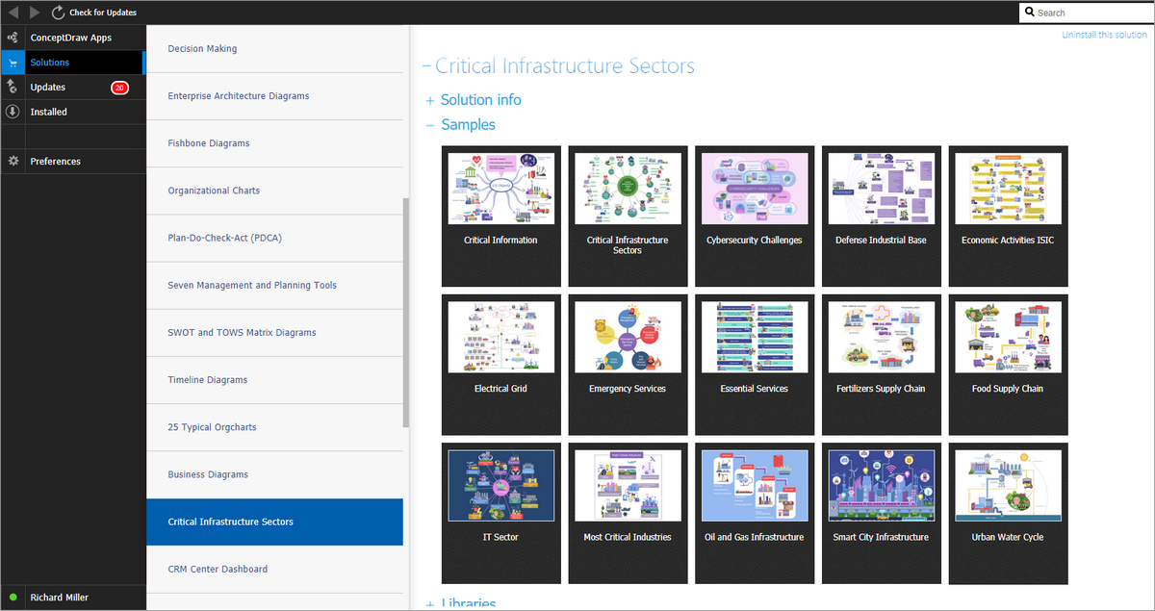Open Preferences from the sidebar
The image size is (1155, 611).
72,161
